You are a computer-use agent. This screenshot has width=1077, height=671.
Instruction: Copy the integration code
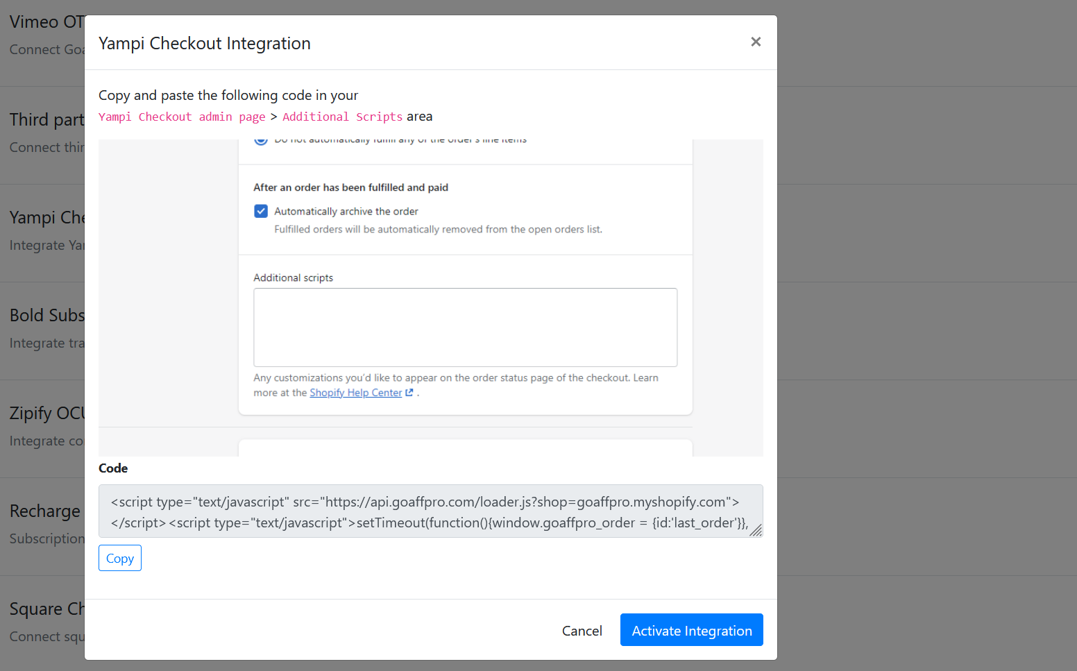click(x=120, y=558)
